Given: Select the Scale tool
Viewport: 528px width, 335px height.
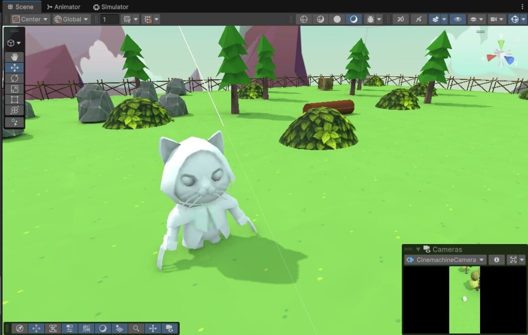Looking at the screenshot, I should tap(14, 89).
